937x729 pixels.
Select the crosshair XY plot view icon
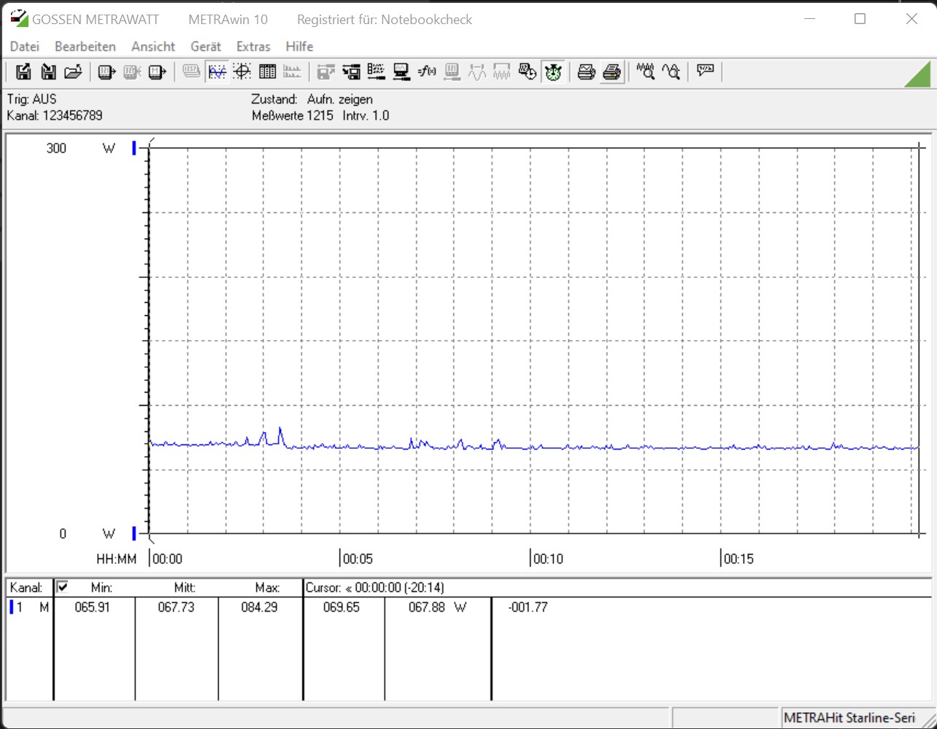[x=242, y=72]
